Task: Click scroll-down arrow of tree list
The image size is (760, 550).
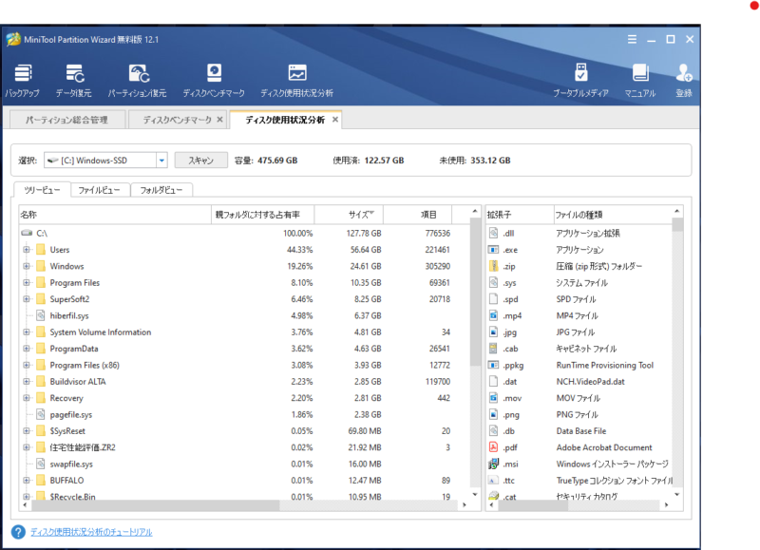Action: coord(475,494)
